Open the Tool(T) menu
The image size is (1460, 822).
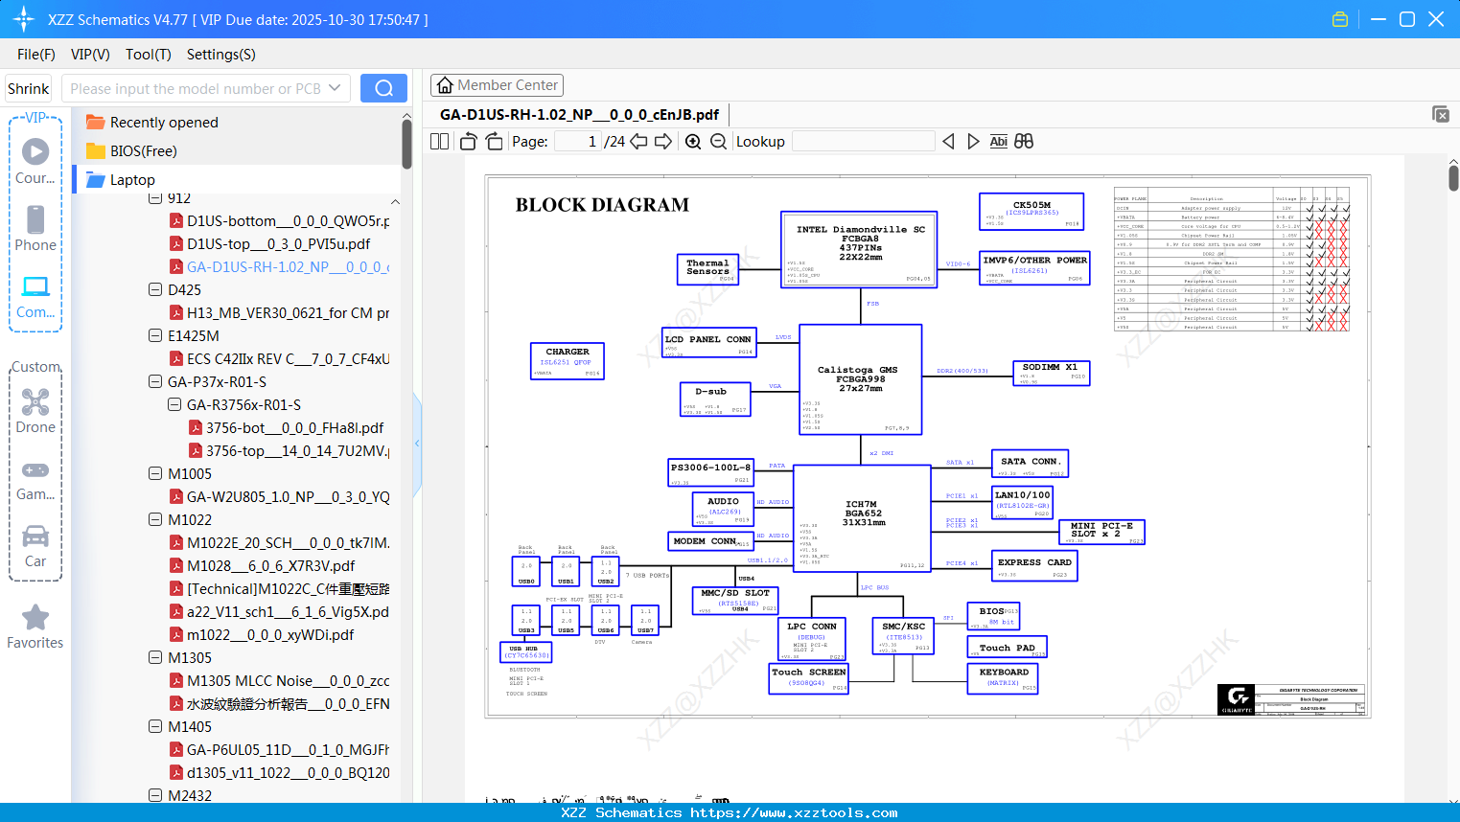(149, 55)
